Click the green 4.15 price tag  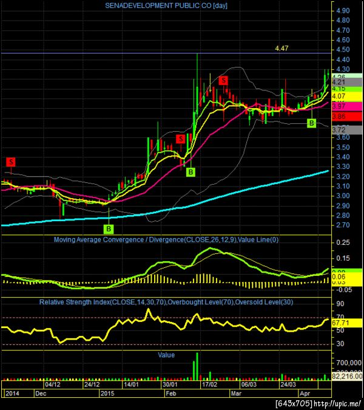tap(346, 89)
